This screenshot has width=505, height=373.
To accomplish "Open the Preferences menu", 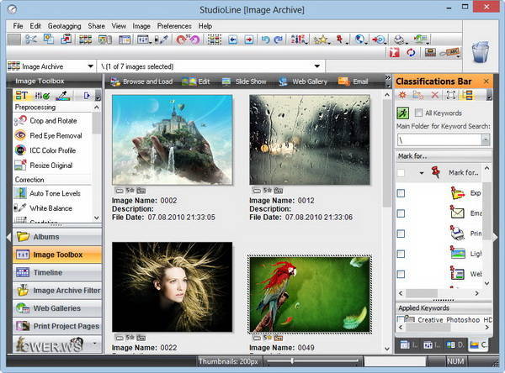I will point(174,26).
